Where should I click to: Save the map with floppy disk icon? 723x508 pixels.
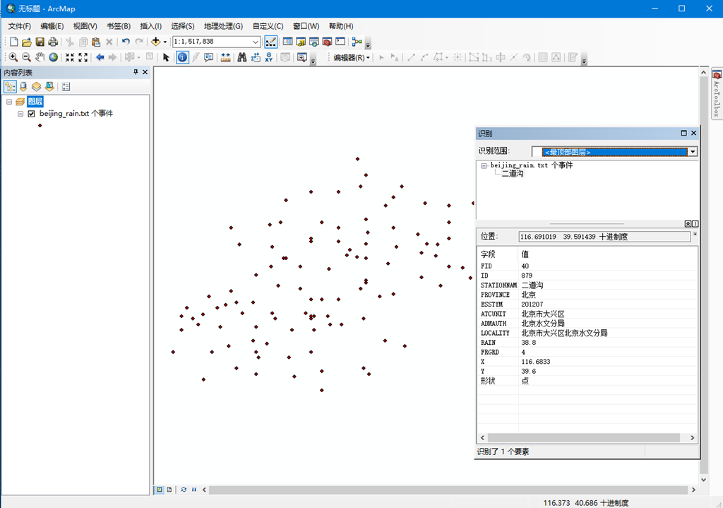[x=40, y=42]
